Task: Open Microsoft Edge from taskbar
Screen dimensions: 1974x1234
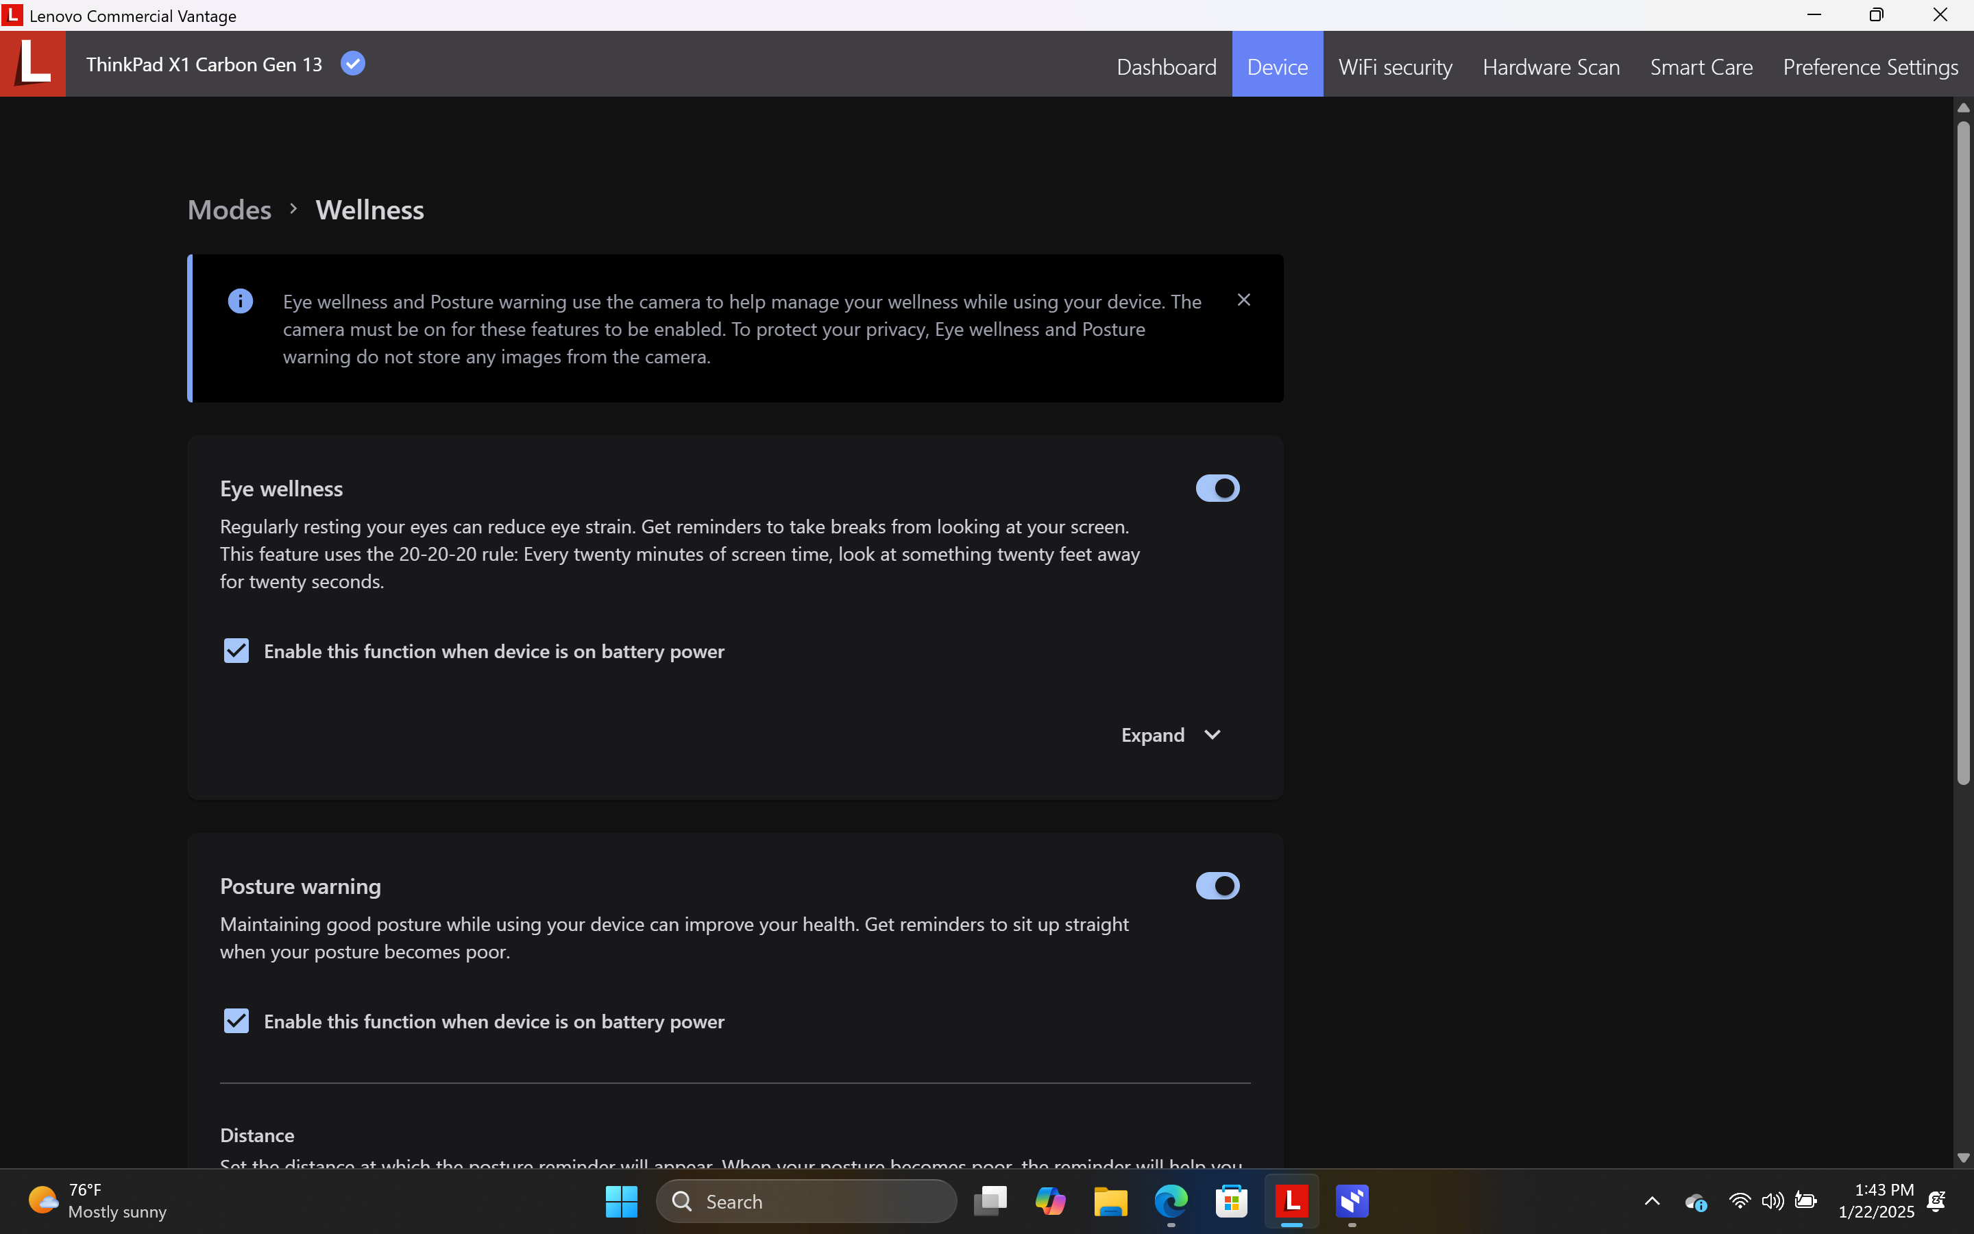Action: coord(1171,1201)
